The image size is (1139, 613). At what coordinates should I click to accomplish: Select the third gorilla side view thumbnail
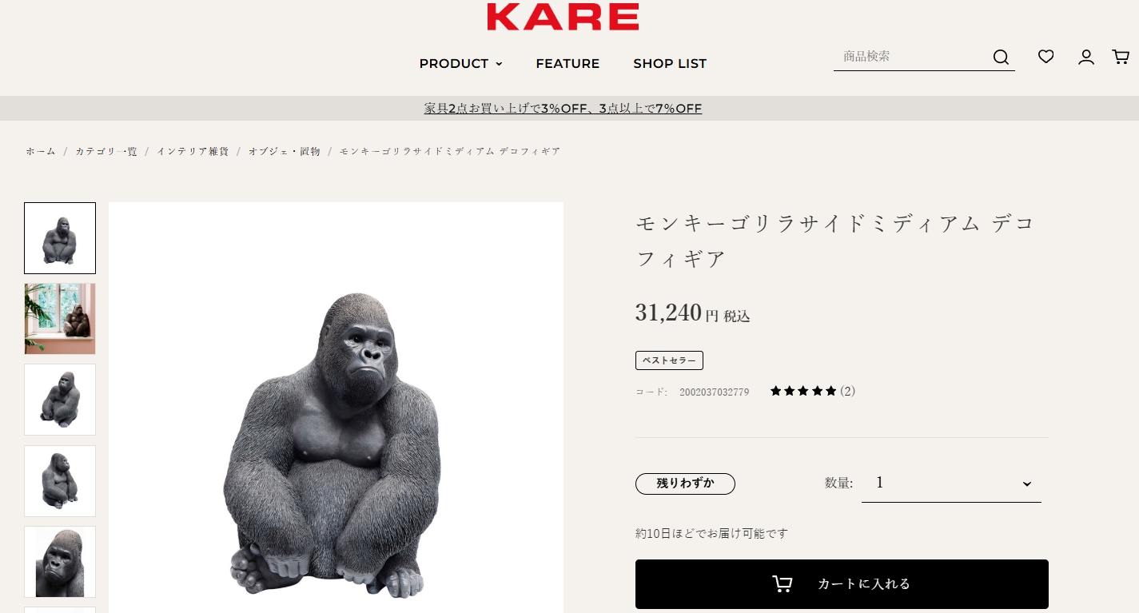[60, 400]
